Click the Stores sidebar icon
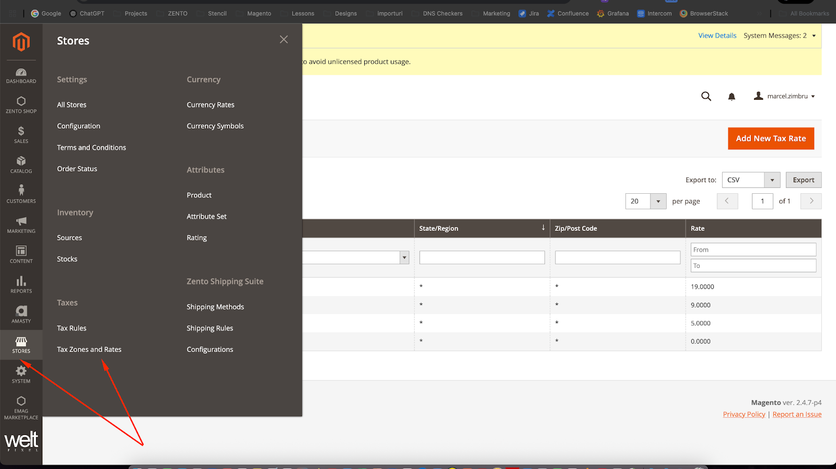836x469 pixels. pos(21,345)
